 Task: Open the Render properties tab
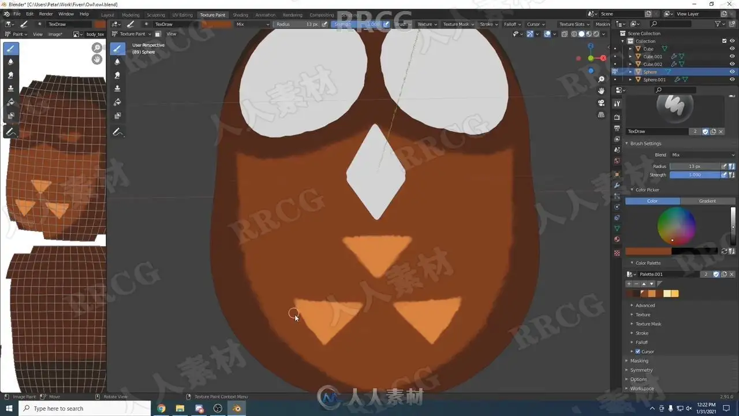(x=617, y=117)
